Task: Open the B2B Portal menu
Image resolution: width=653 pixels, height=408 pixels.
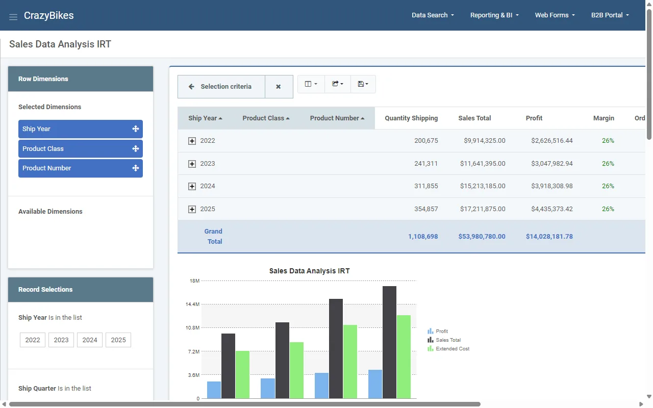Action: point(610,15)
